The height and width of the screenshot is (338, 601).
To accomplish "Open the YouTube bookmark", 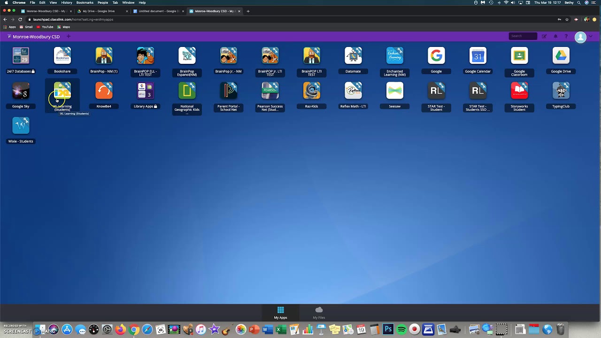I will pos(45,27).
